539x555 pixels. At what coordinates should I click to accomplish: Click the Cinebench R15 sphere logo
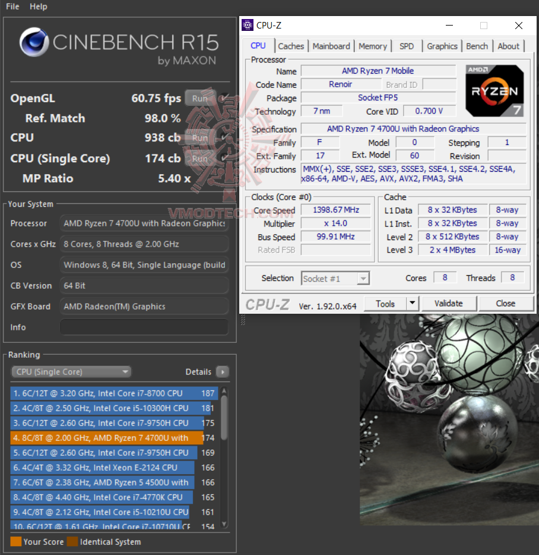(x=34, y=42)
